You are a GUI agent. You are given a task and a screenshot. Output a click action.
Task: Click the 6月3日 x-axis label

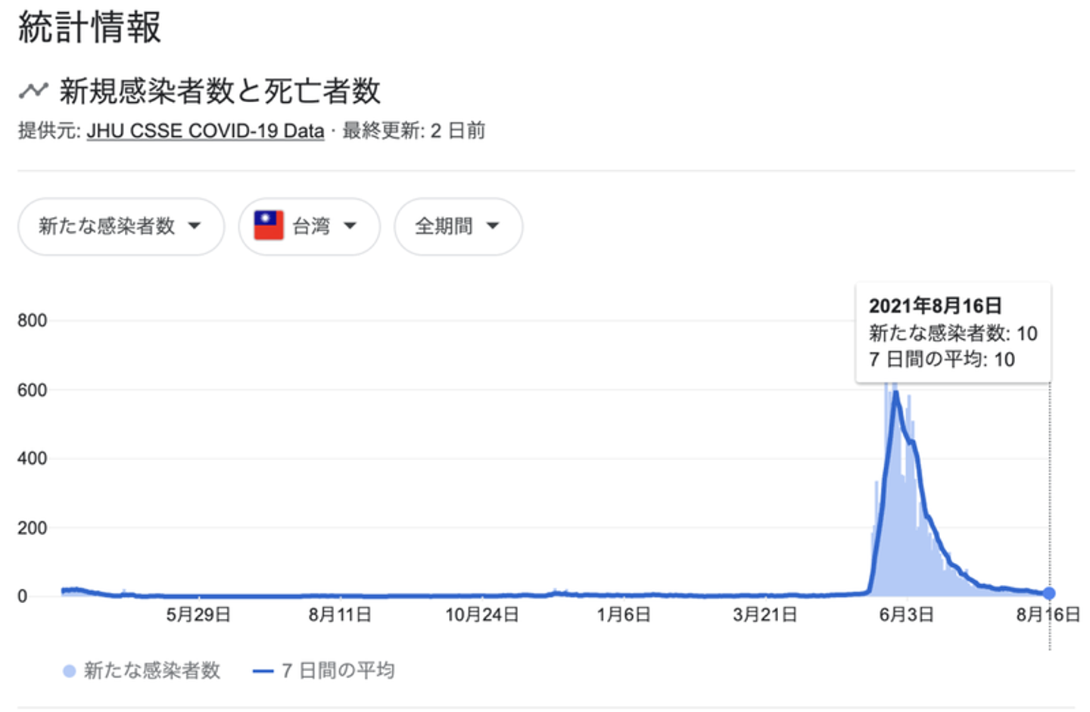[x=905, y=614]
